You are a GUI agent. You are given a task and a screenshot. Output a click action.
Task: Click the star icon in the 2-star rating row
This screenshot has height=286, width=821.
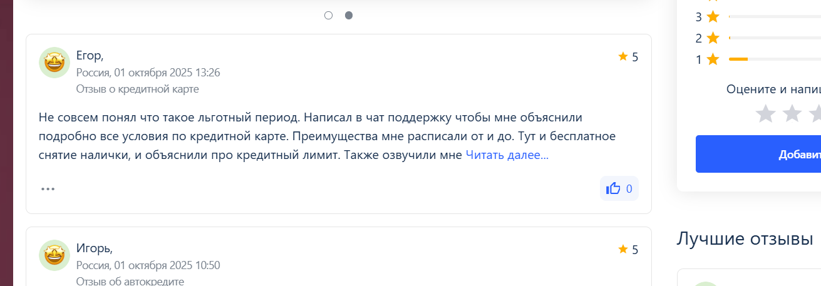713,38
